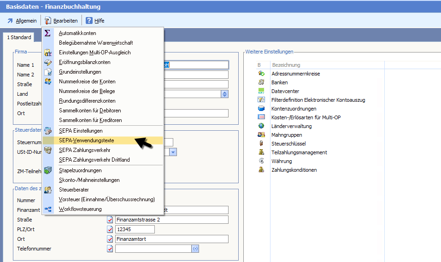This screenshot has height=262, width=441.
Task: Click into the PLZ/Ort field showing 12345
Action: click(135, 229)
